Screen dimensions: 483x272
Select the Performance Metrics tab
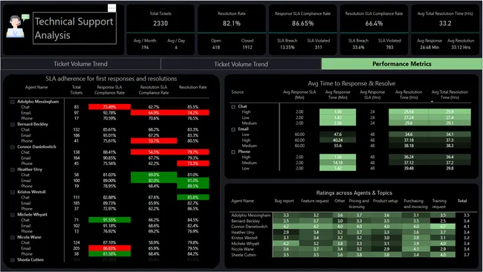tap(402, 64)
